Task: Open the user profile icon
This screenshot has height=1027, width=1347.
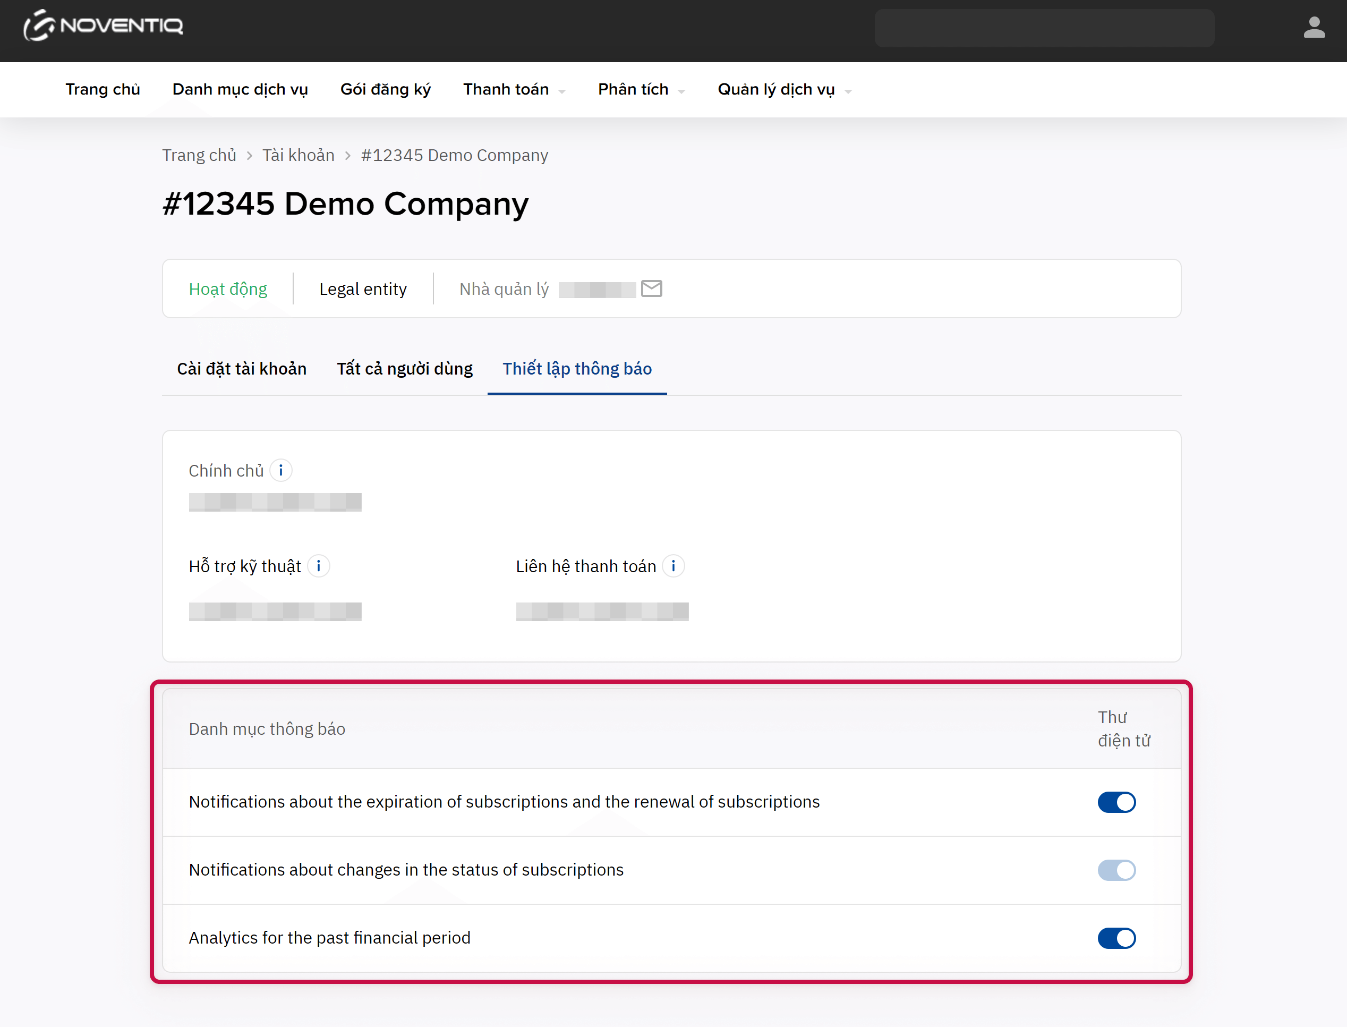Action: [x=1314, y=28]
